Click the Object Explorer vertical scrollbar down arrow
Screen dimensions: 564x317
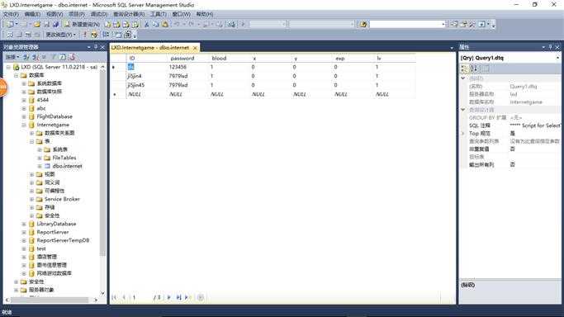(102, 293)
